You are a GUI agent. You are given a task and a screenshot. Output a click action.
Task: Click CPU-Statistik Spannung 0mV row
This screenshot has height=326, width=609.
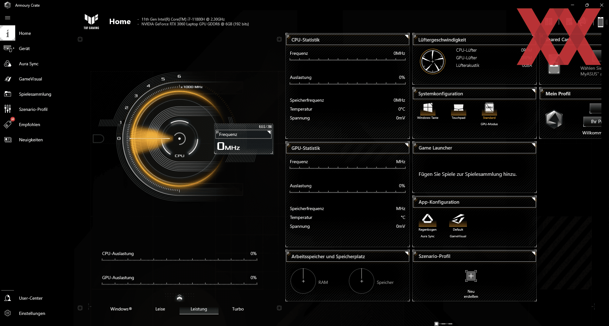pos(347,118)
